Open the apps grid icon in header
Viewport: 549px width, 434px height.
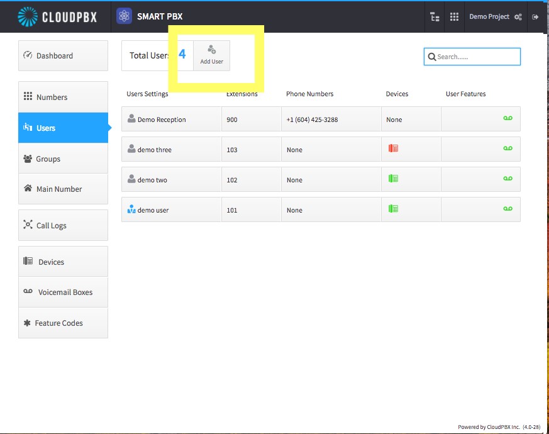tap(454, 17)
